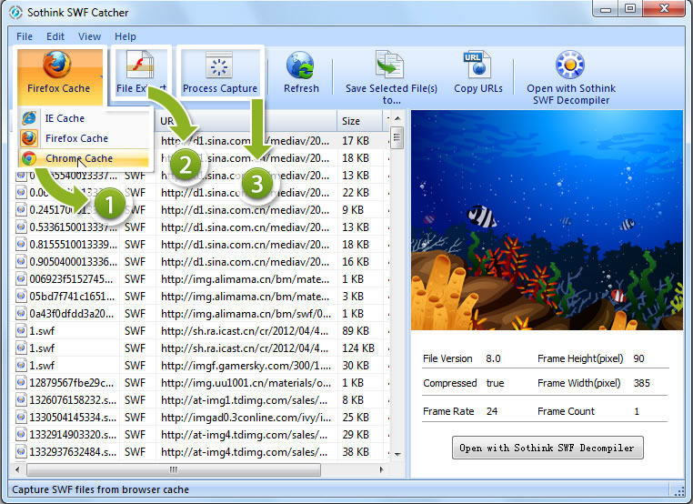The image size is (693, 504).
Task: Select file name 05bd7f741c1651...
Action: [x=72, y=297]
